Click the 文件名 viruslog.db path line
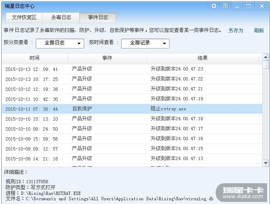The width and height of the screenshot is (270, 204). click(x=109, y=199)
